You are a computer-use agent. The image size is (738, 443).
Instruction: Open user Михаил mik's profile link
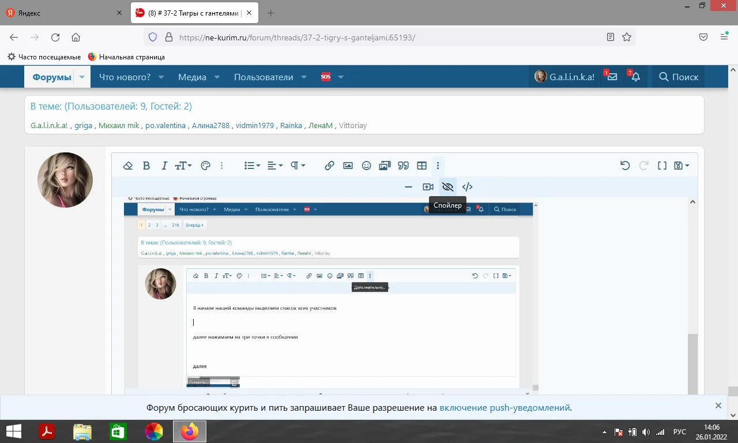tap(119, 125)
